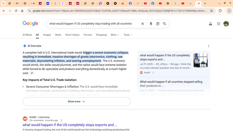Click highlighted text 'trigger a severe economic collapse'

(x=106, y=53)
